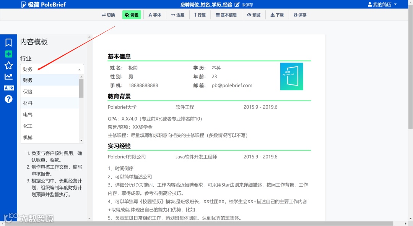Click the 下载 download button

click(277, 15)
